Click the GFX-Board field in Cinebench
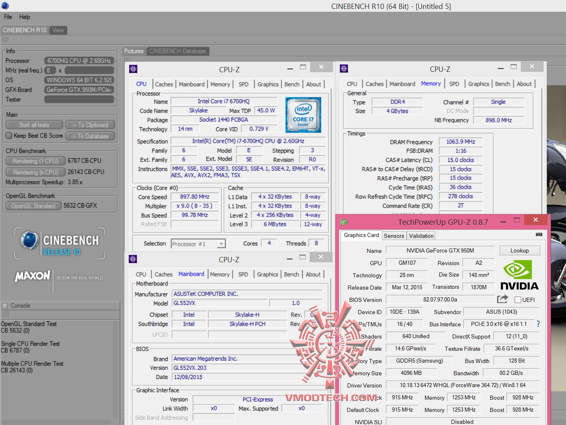 (79, 90)
